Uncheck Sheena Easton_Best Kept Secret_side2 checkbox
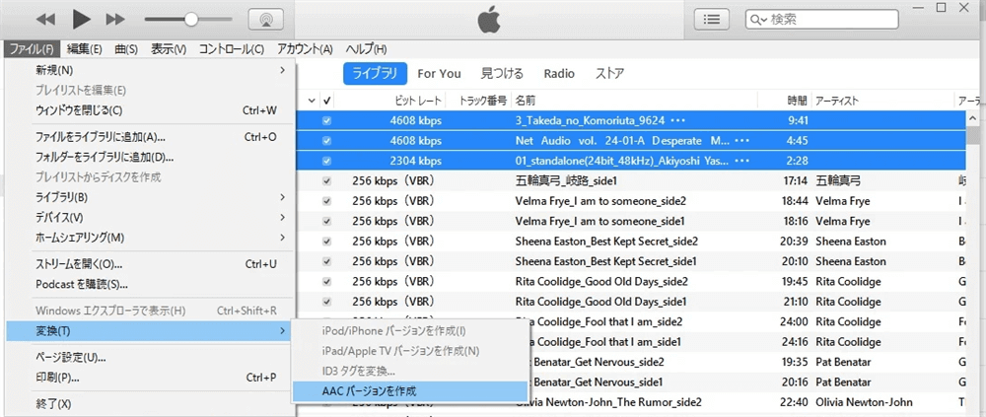This screenshot has width=986, height=417. tap(326, 242)
